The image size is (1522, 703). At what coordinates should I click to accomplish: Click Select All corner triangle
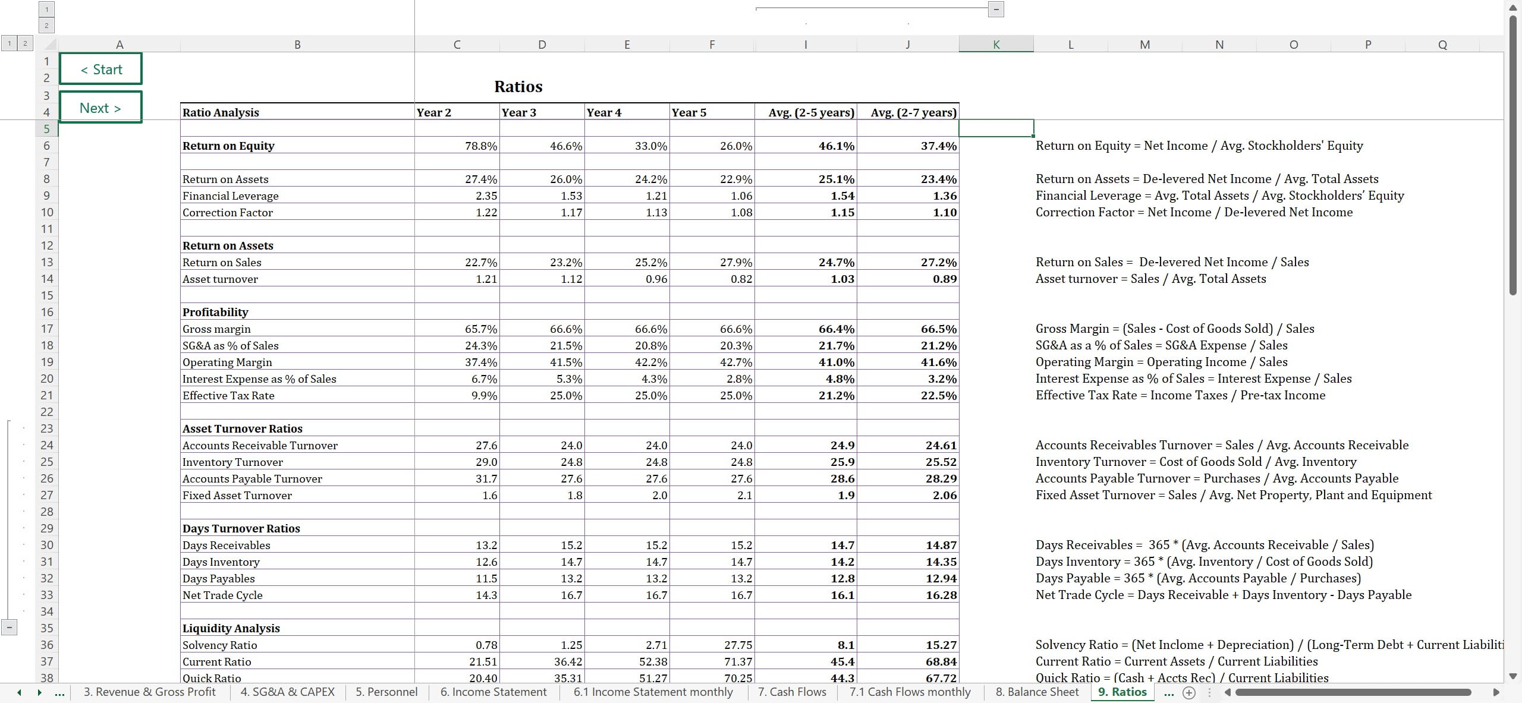click(49, 44)
